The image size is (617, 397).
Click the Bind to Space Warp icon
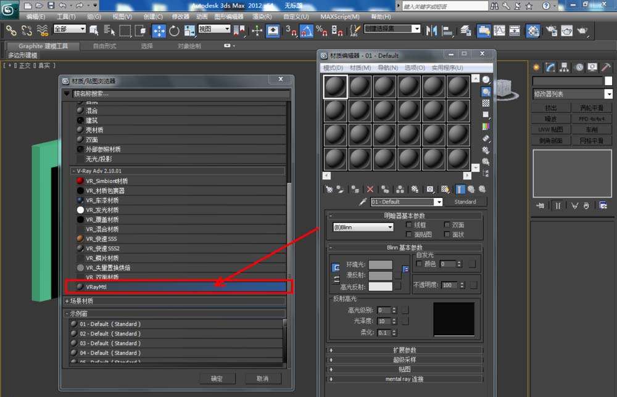point(42,30)
